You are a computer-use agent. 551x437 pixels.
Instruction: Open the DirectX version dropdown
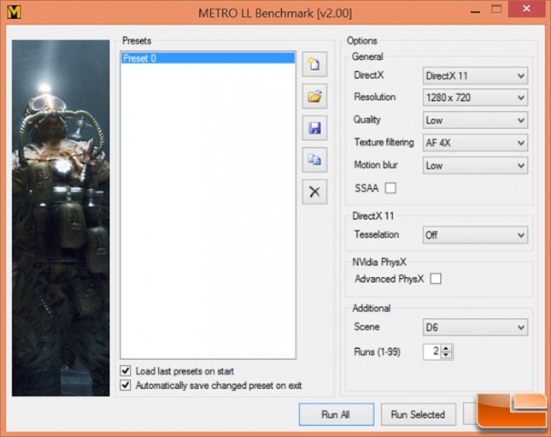coord(475,75)
